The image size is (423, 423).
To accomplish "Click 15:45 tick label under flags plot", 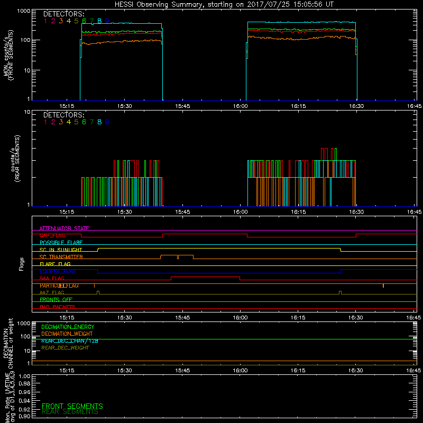I will click(182, 318).
